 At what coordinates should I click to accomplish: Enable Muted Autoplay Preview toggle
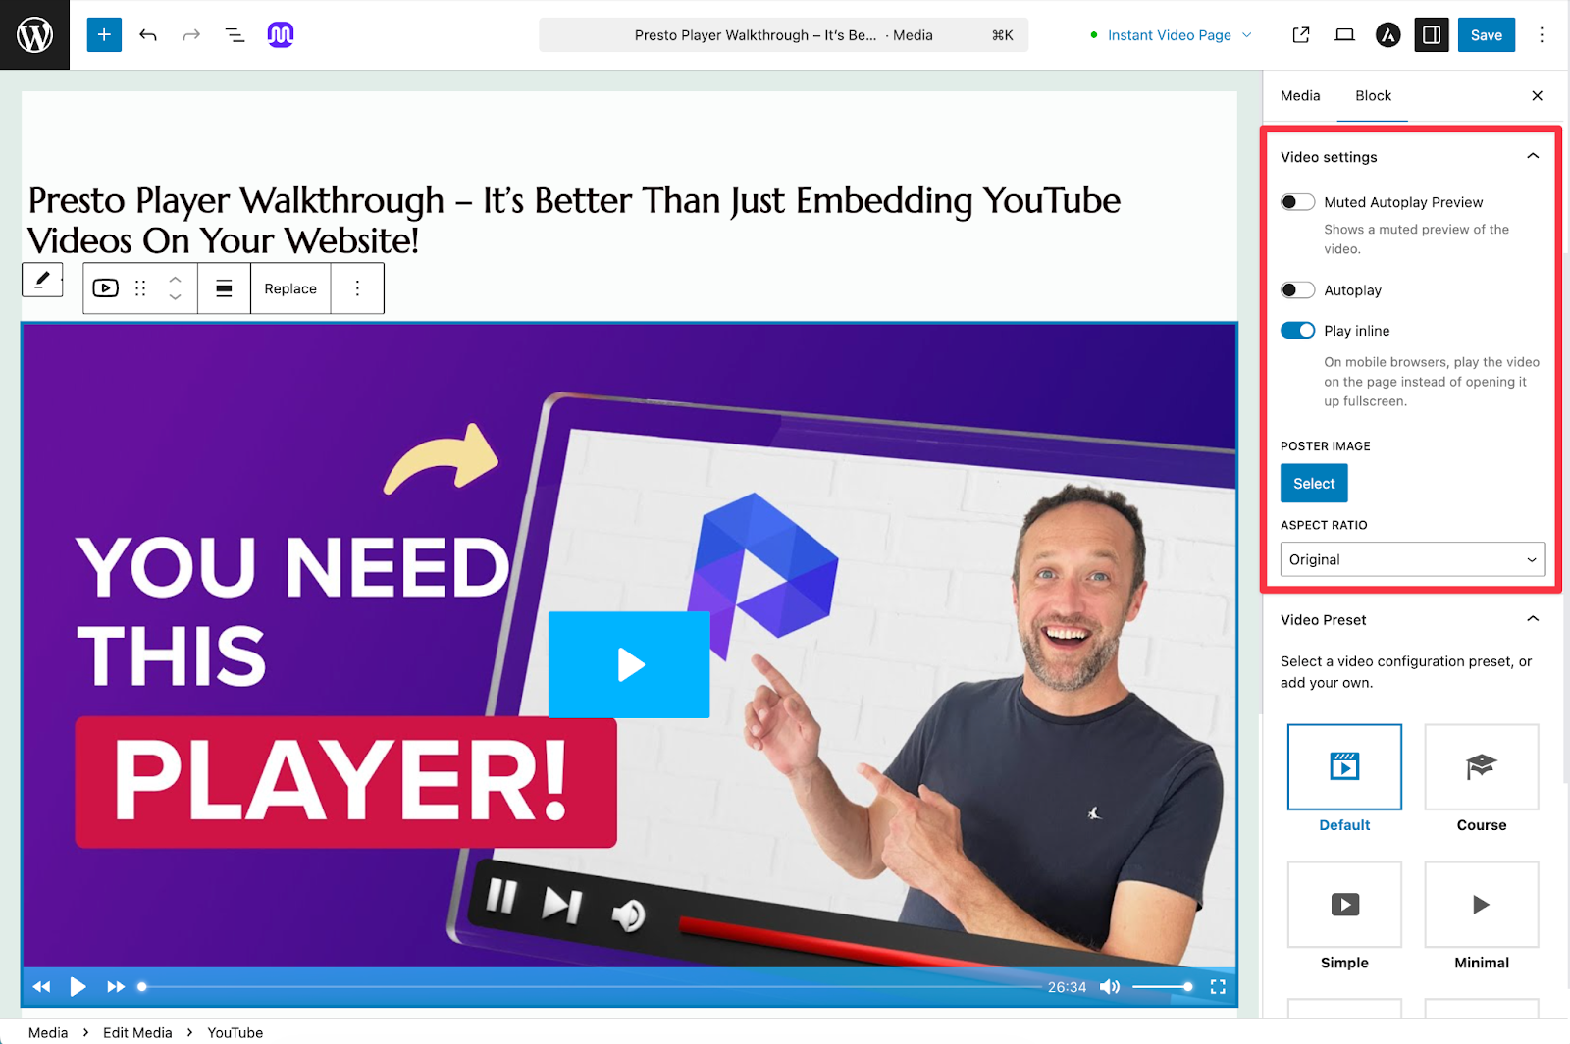tap(1297, 202)
